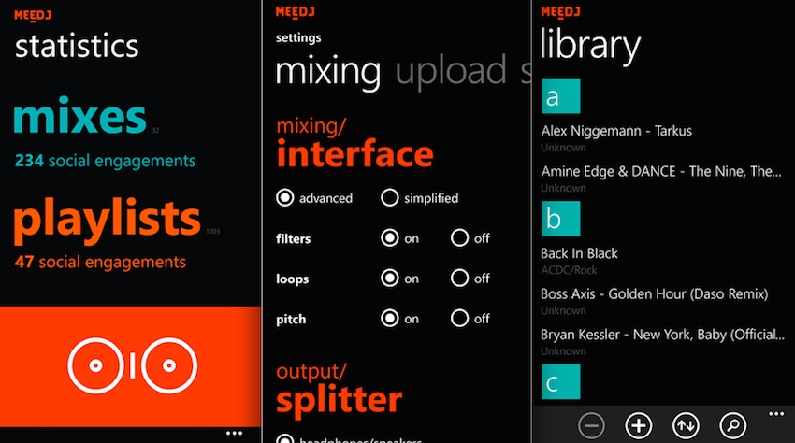
Task: Click the pitch setting label
Action: 291,320
